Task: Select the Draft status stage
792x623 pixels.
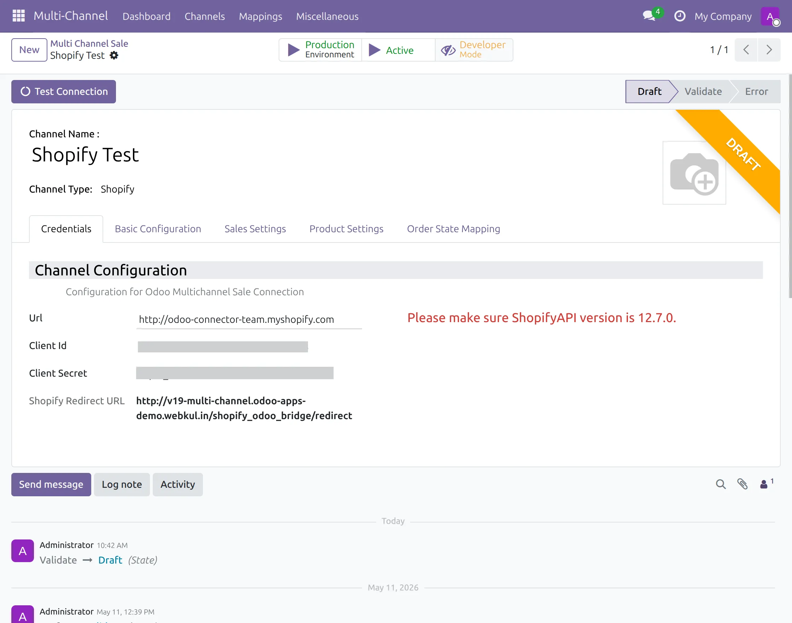Action: 649,92
